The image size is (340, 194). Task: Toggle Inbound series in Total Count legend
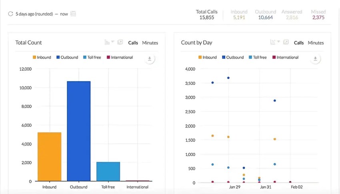pyautogui.click(x=42, y=58)
